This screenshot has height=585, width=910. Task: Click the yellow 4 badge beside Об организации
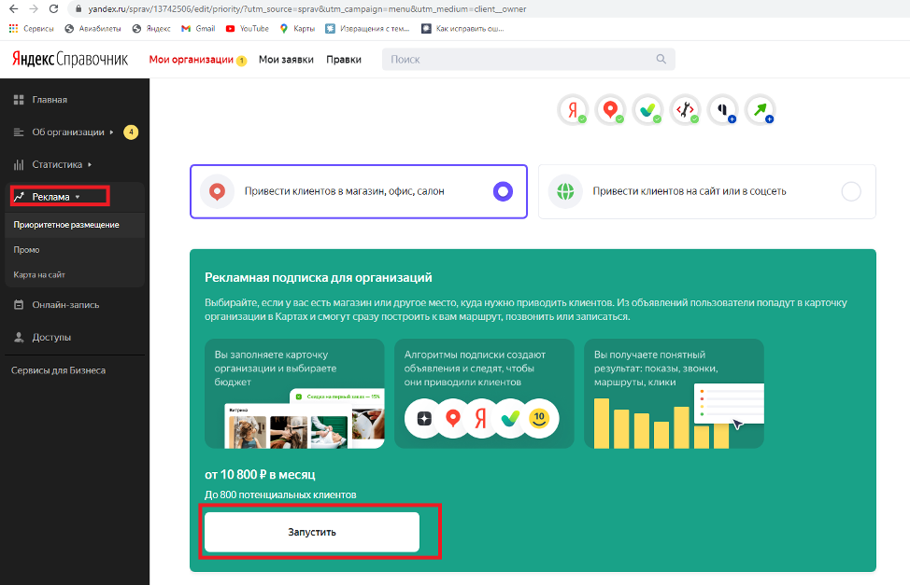point(131,132)
